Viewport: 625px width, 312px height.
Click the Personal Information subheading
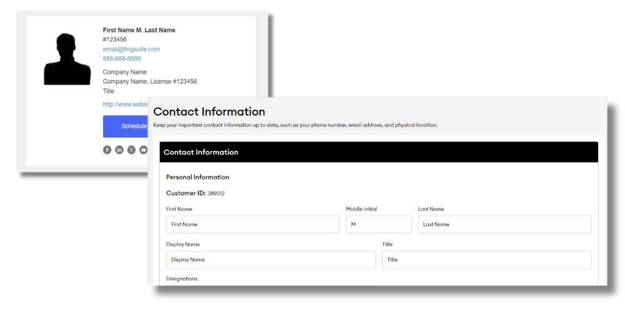pyautogui.click(x=197, y=177)
